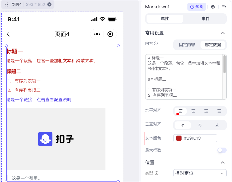Screen dimensions: 232x182
Task: Collapse the right panel with the arrow icon
Action: 224,7
